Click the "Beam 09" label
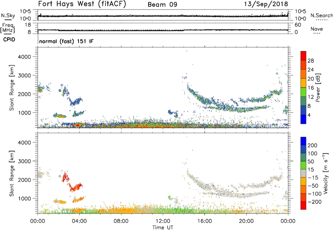The width and height of the screenshot is (333, 230). point(162,5)
